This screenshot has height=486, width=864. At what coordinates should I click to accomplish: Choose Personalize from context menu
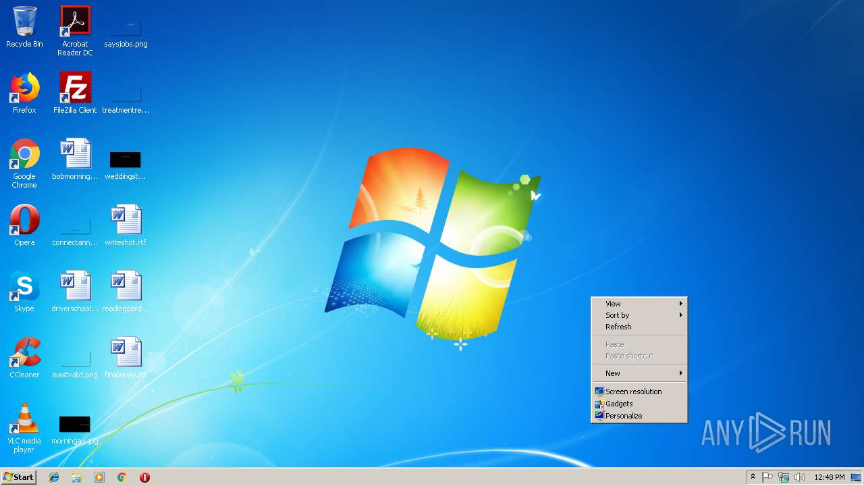[x=639, y=416]
